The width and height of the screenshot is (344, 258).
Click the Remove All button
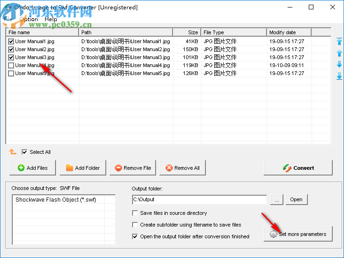click(x=182, y=168)
